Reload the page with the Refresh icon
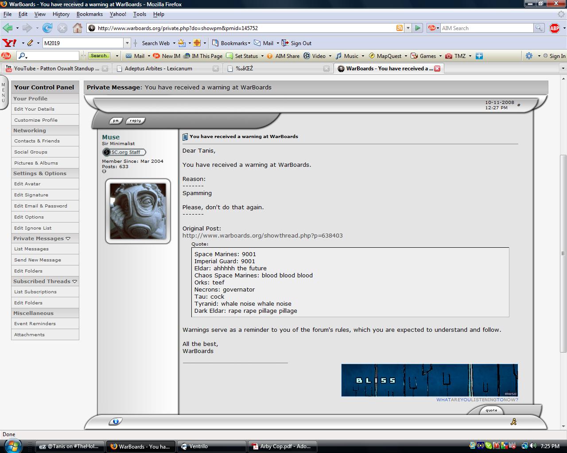This screenshot has height=453, width=567. coord(47,28)
